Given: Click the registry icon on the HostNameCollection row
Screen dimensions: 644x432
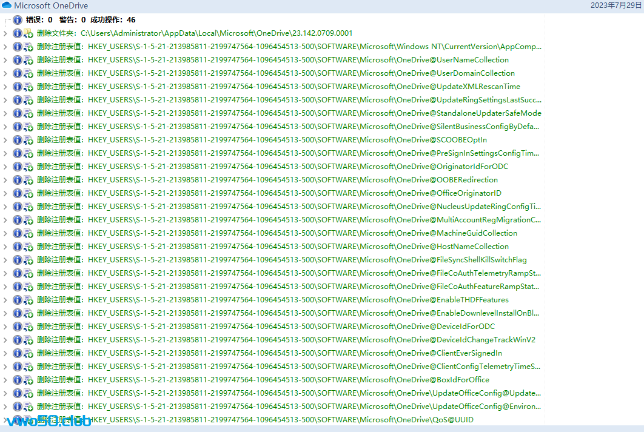Looking at the screenshot, I should point(28,247).
